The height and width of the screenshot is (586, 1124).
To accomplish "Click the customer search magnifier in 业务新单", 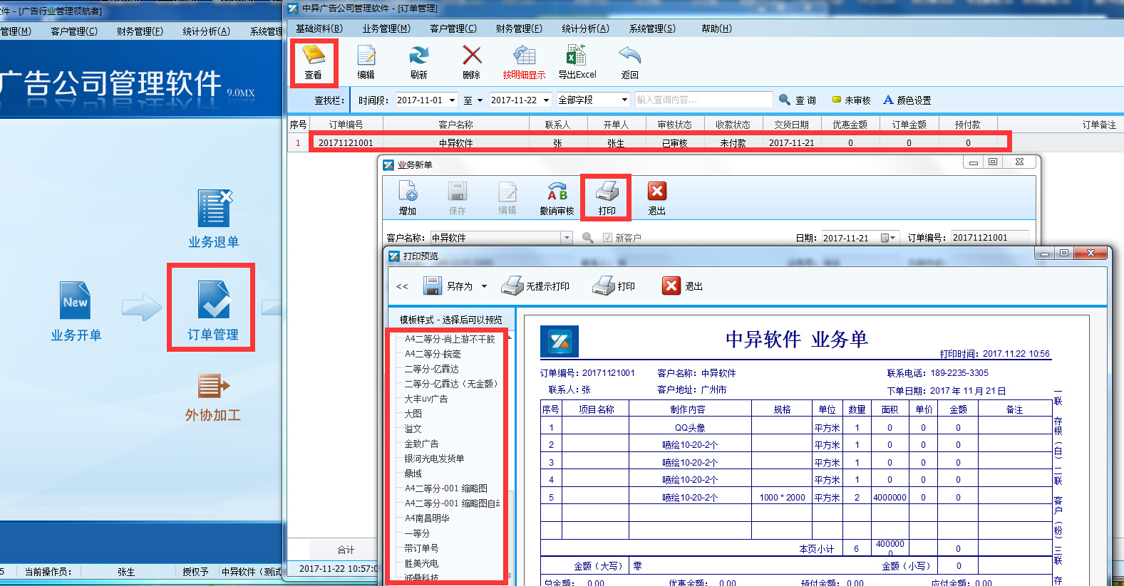I will coord(588,238).
